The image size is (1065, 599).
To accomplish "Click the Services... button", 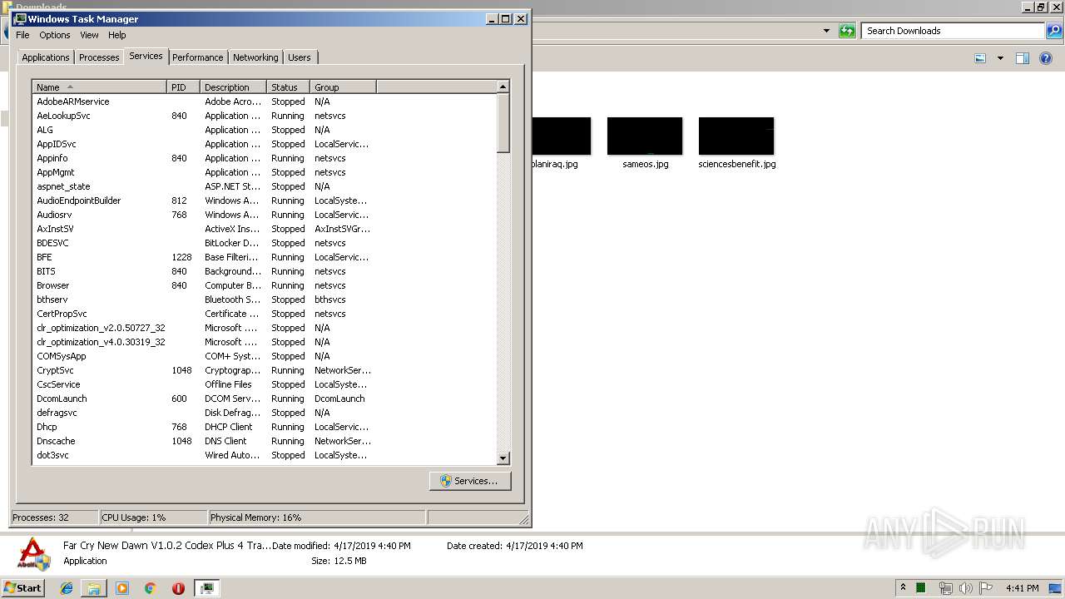I will tap(470, 481).
